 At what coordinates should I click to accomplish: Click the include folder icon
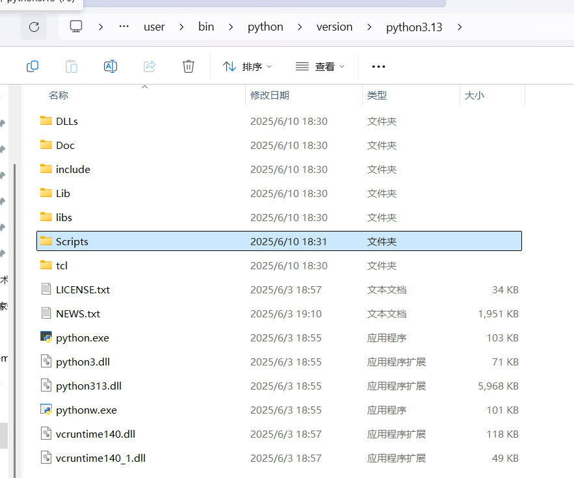[x=46, y=168]
